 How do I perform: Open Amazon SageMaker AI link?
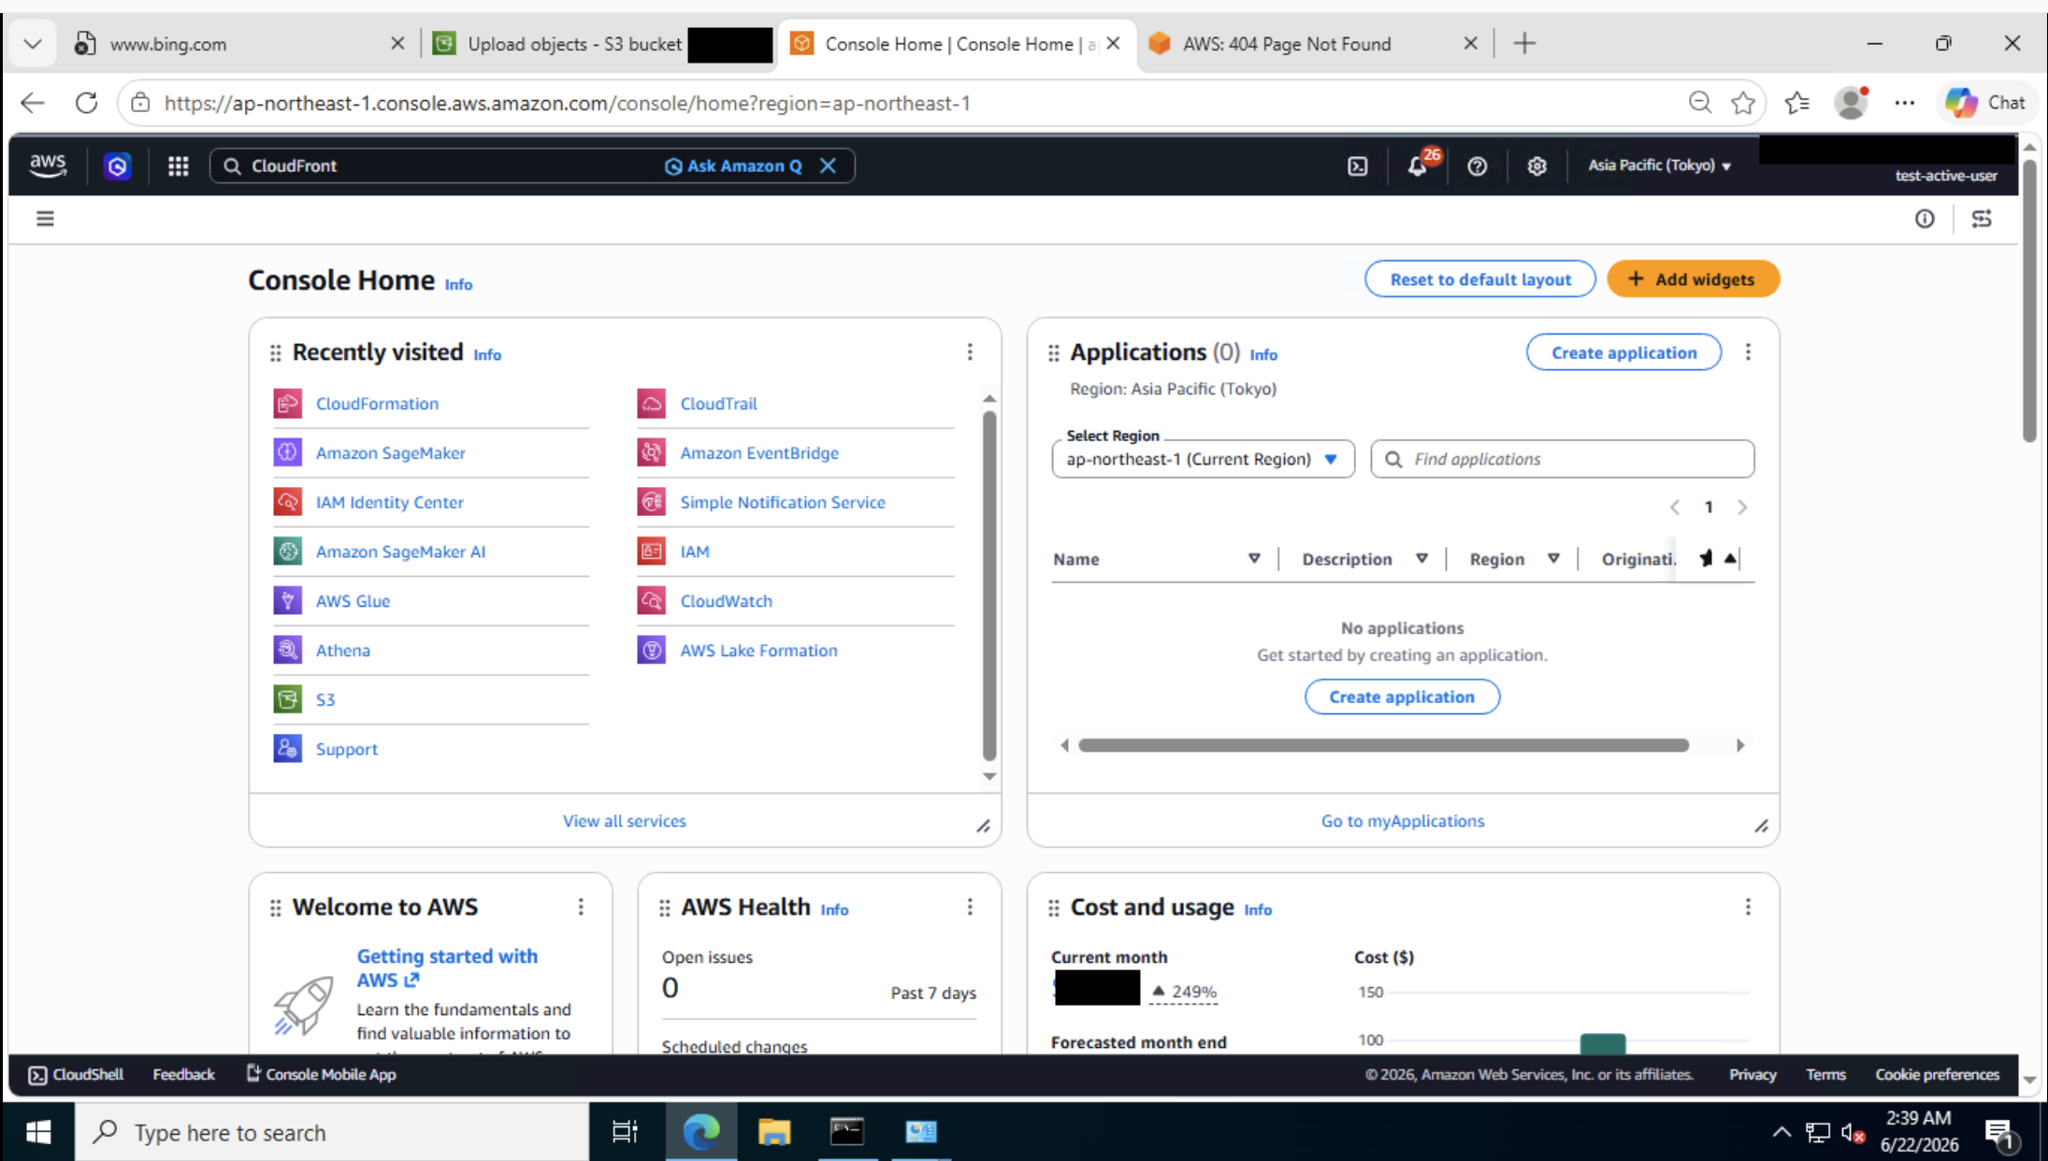tap(400, 552)
